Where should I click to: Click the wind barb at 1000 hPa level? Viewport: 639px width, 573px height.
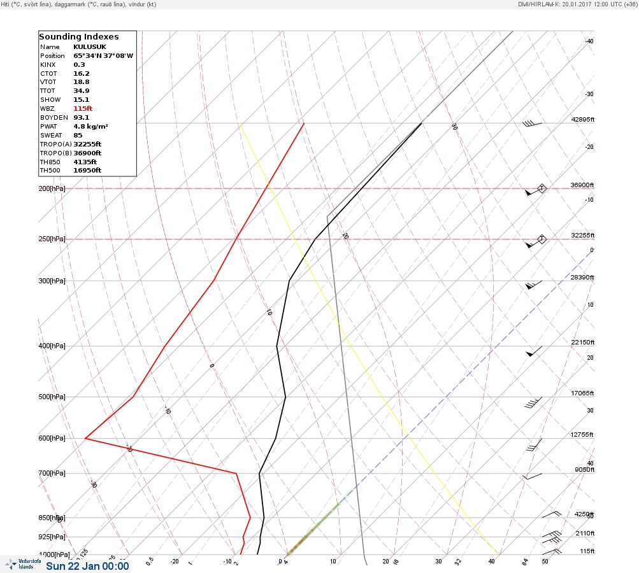coord(552,552)
